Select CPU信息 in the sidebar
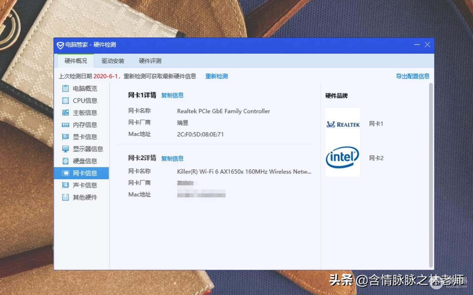This screenshot has height=295, width=473. pos(82,100)
